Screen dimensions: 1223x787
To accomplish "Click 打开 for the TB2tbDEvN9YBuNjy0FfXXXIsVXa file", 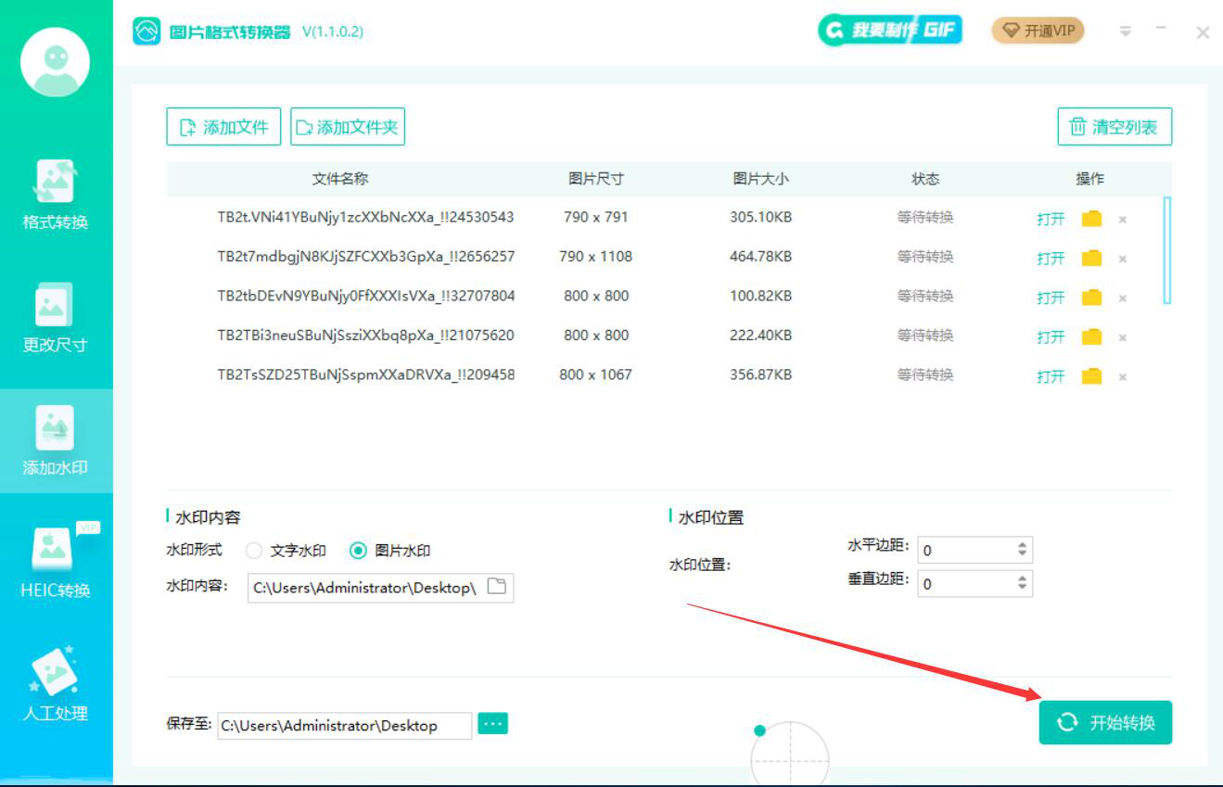I will pos(1051,298).
